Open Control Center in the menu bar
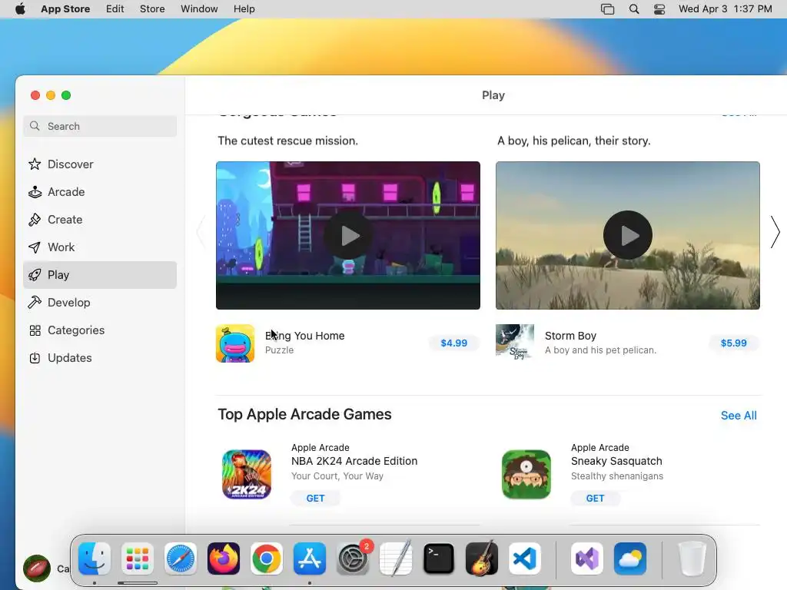The height and width of the screenshot is (590, 787). [x=659, y=9]
